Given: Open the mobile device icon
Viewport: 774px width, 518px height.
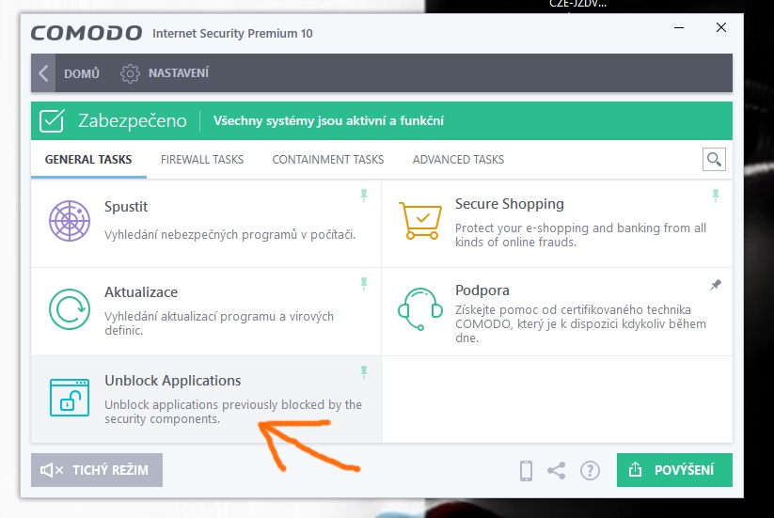Looking at the screenshot, I should point(527,471).
